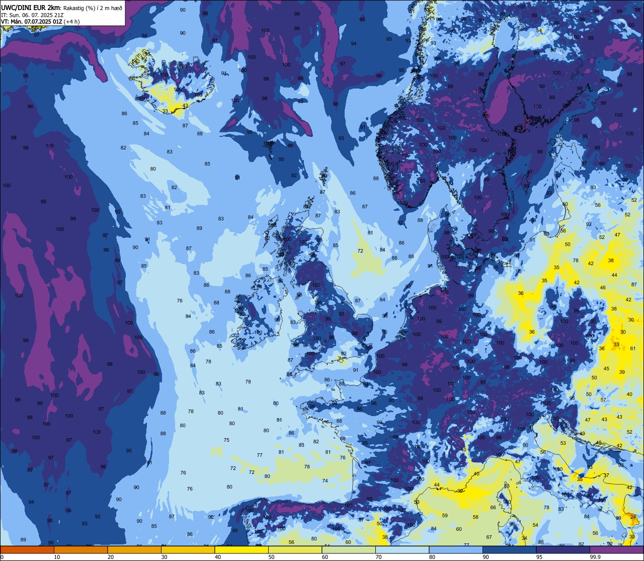This screenshot has width=644, height=561.
Task: Click the title text UWC/DINI EUR 2km
Action: point(31,8)
